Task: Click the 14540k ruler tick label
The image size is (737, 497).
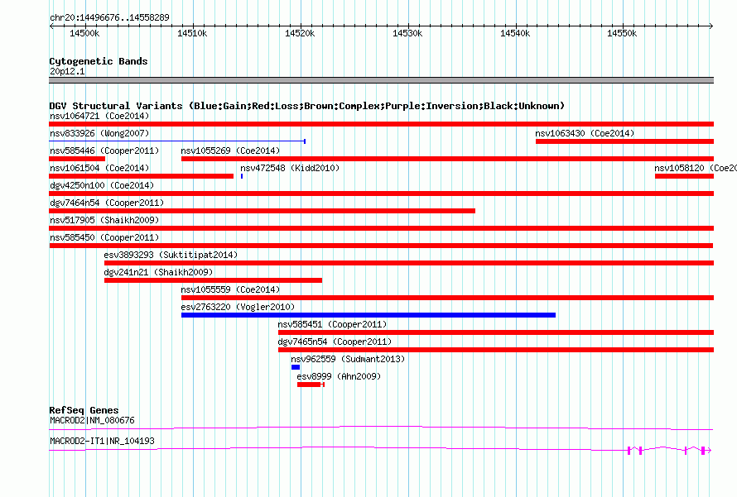Action: coord(515,33)
